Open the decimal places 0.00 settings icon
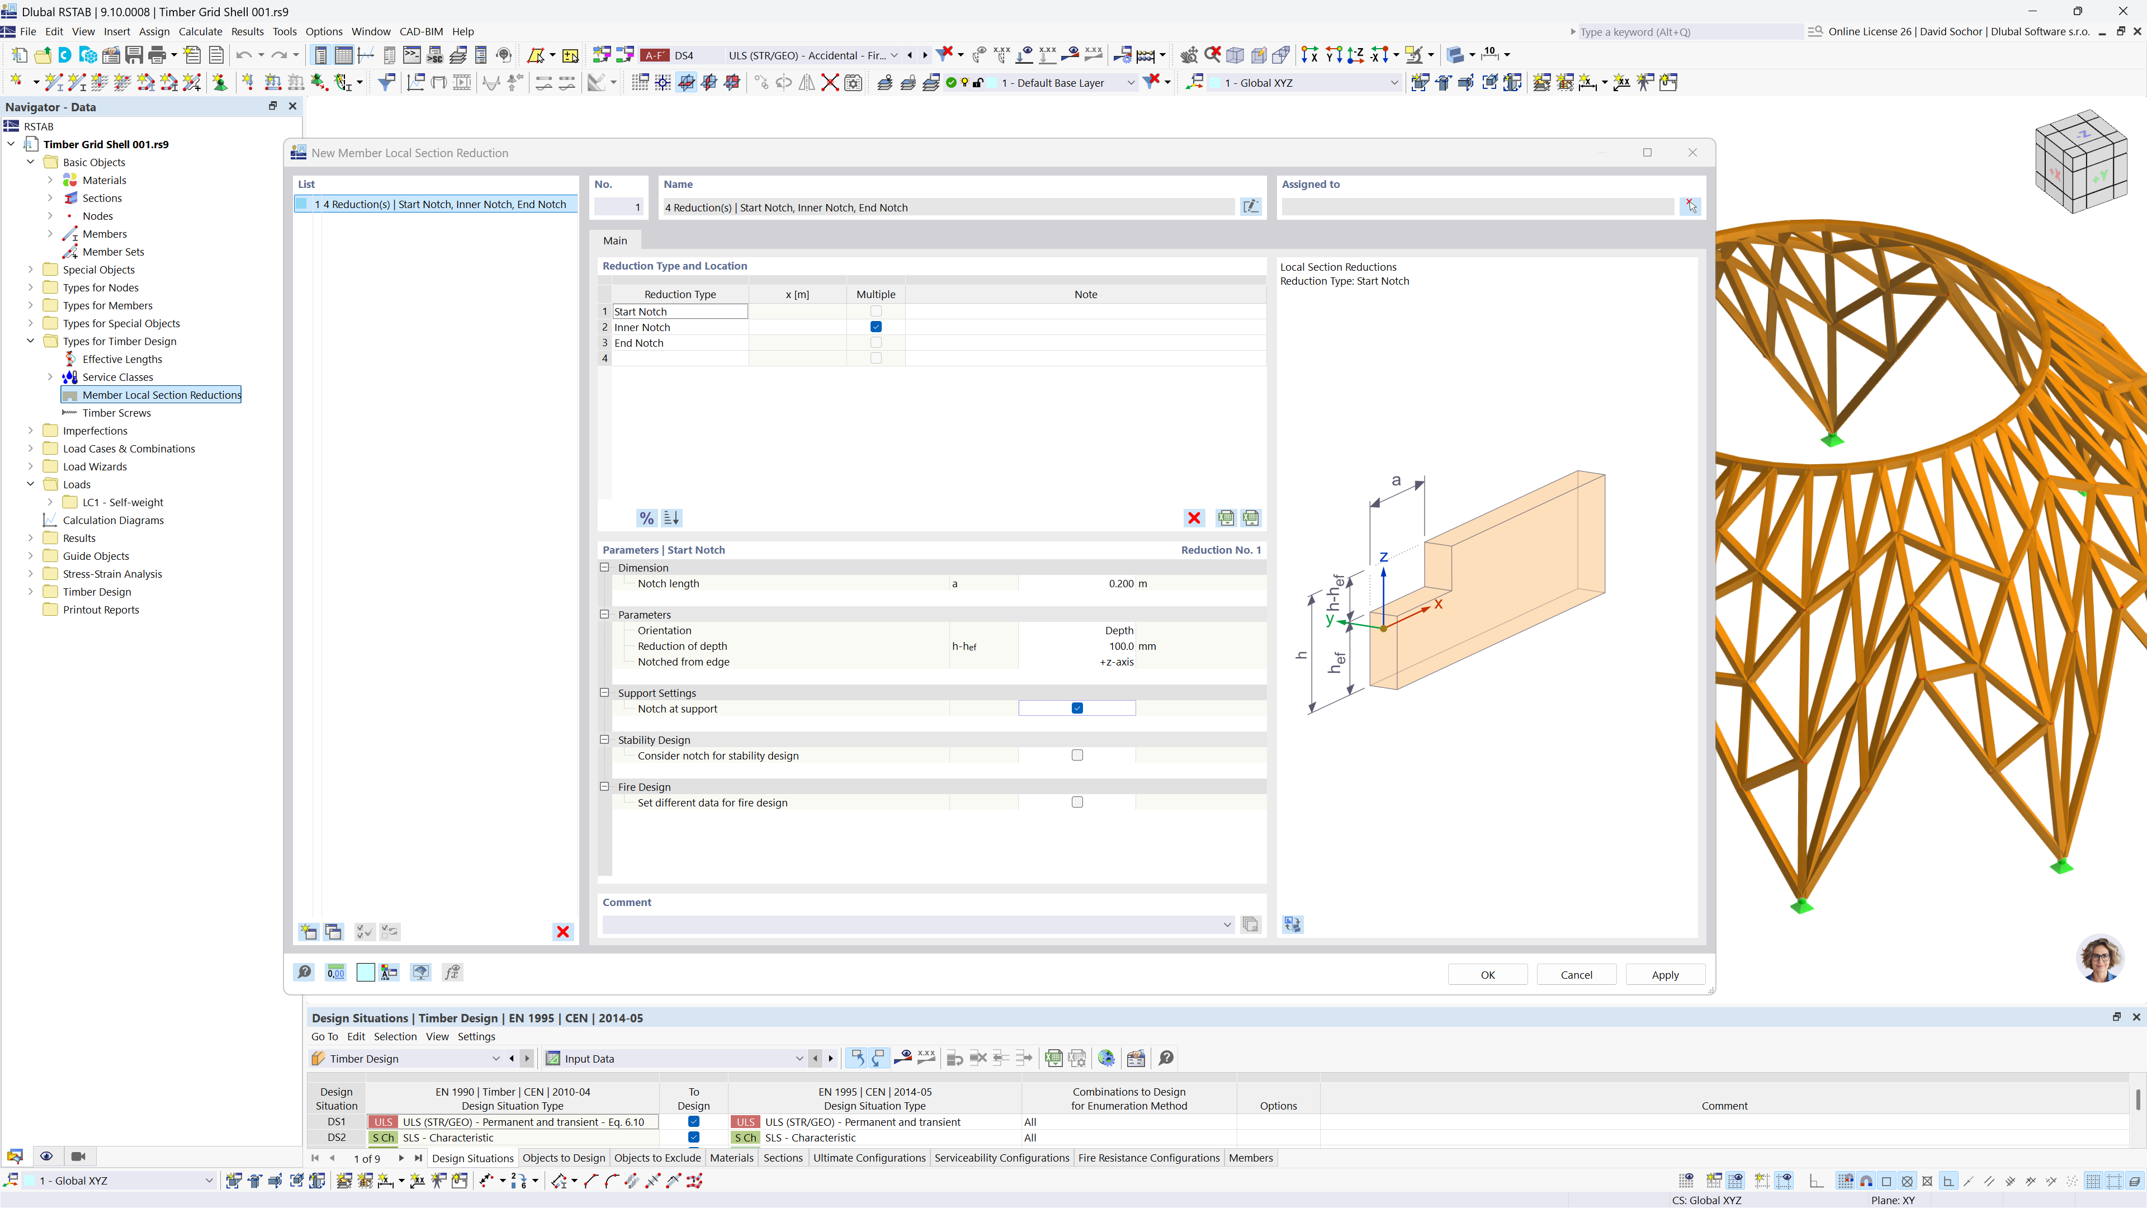 pyautogui.click(x=335, y=972)
